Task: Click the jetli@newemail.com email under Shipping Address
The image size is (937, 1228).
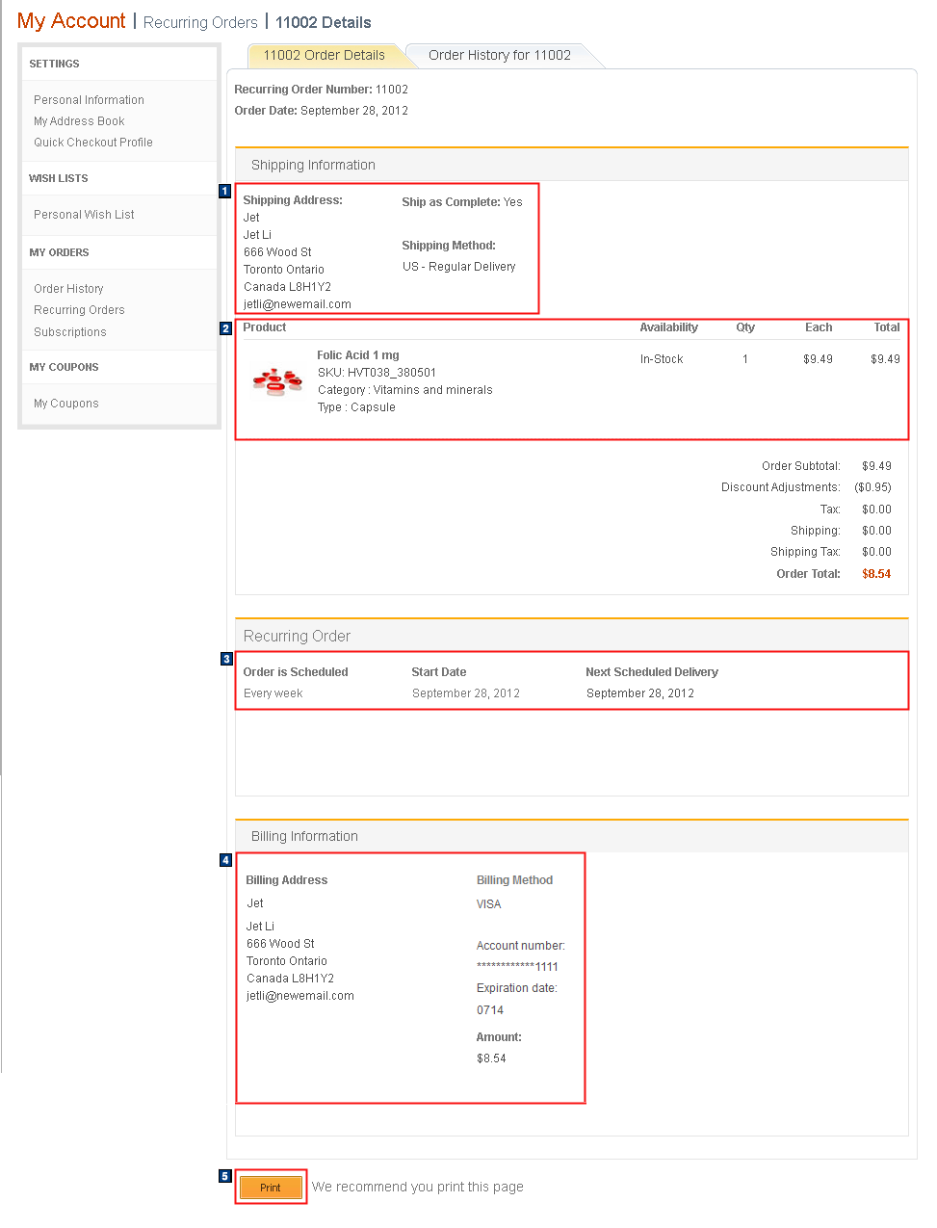Action: point(297,303)
